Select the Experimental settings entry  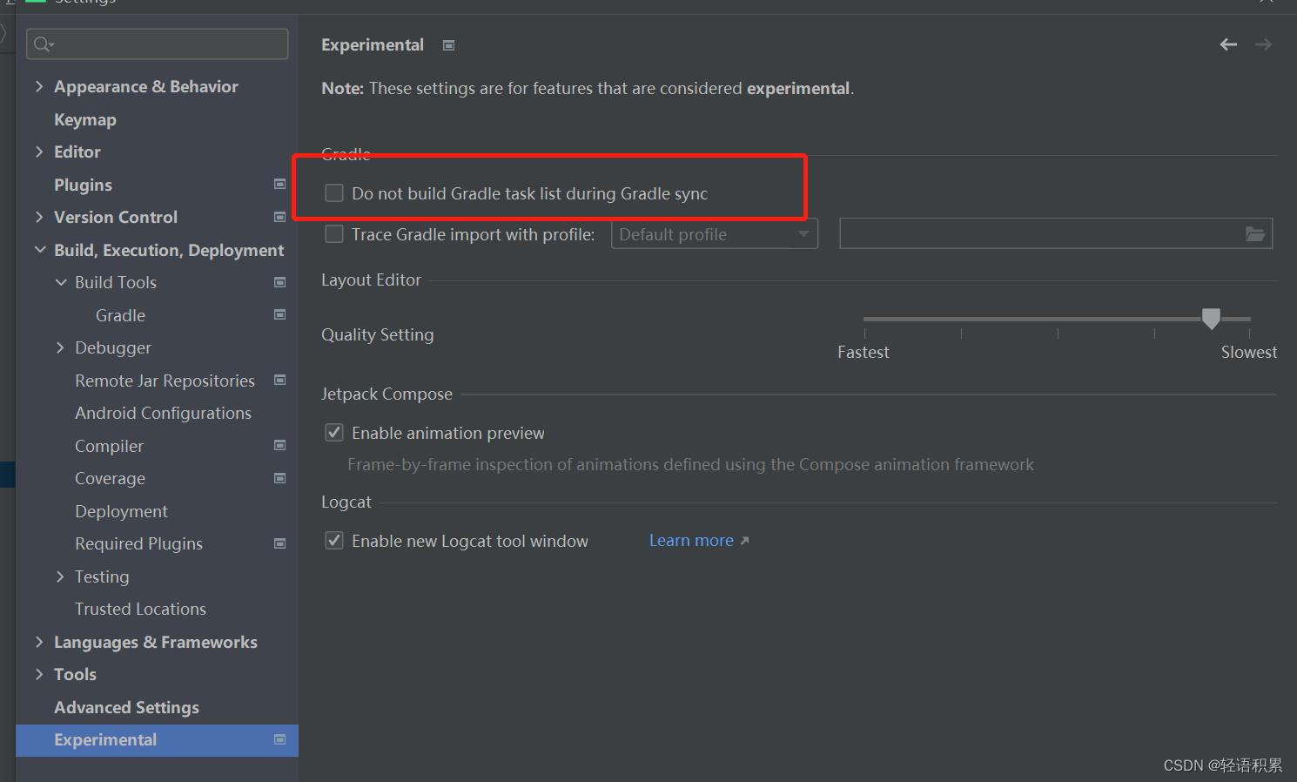pyautogui.click(x=157, y=739)
